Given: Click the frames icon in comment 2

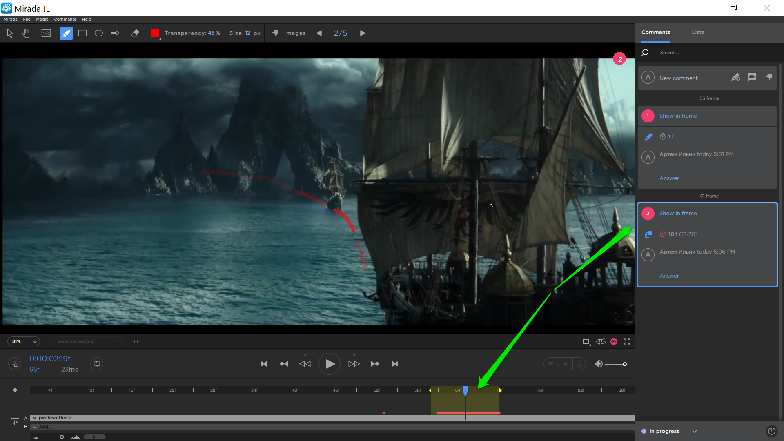Looking at the screenshot, I should click(648, 234).
